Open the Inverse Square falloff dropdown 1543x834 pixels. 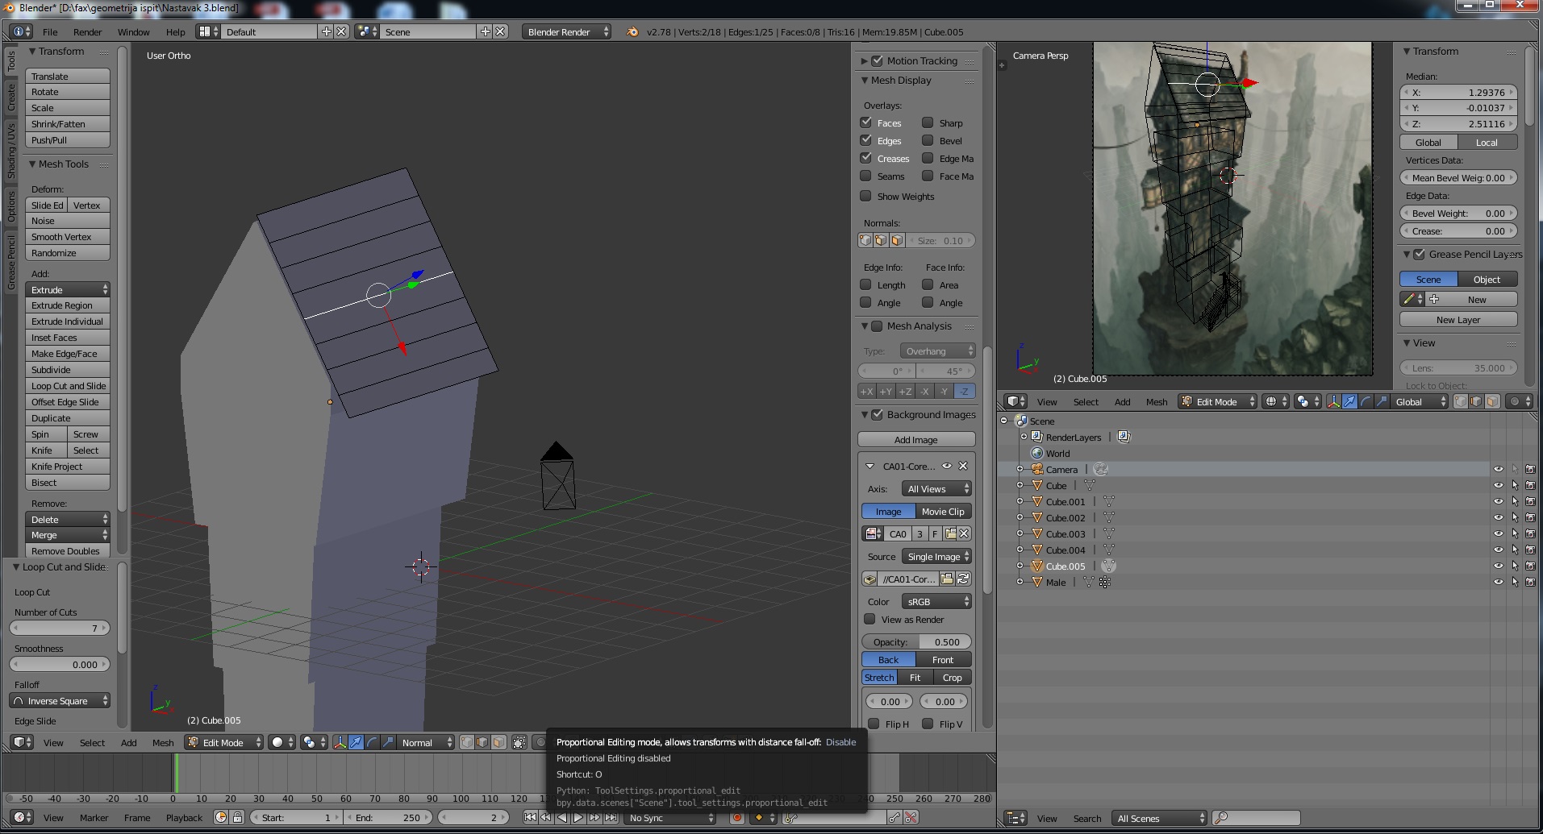pyautogui.click(x=60, y=700)
